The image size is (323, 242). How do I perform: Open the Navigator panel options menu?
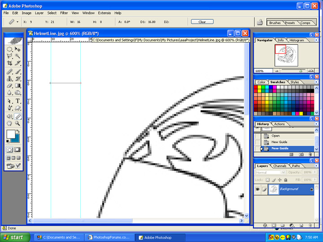click(x=315, y=40)
